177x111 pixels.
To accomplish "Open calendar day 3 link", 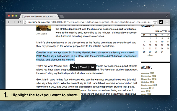I will [x=162, y=38].
